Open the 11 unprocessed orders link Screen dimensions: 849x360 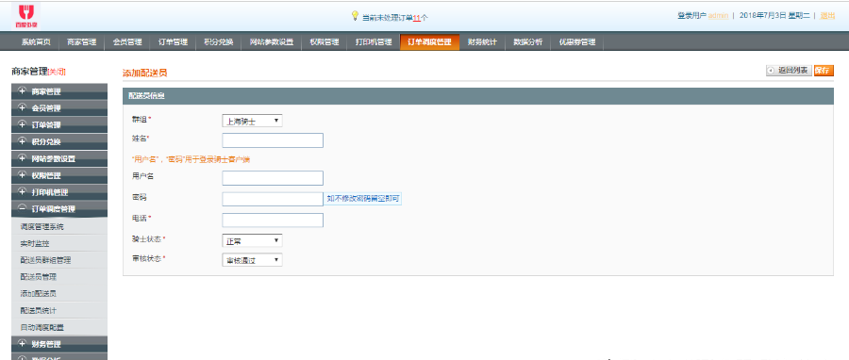416,18
